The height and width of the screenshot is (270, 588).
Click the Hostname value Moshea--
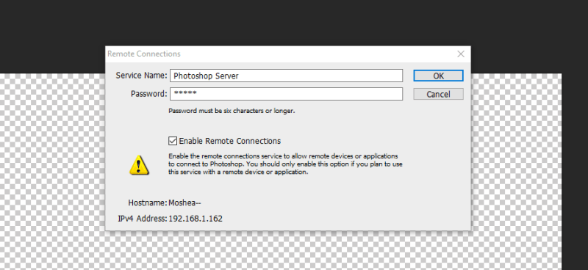(x=184, y=203)
